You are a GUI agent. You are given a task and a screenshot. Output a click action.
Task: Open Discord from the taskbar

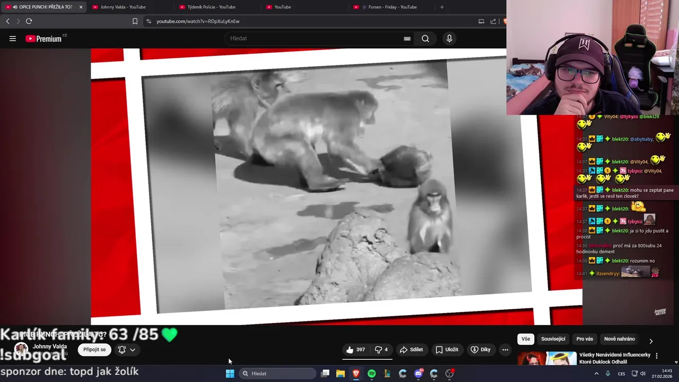tap(419, 374)
